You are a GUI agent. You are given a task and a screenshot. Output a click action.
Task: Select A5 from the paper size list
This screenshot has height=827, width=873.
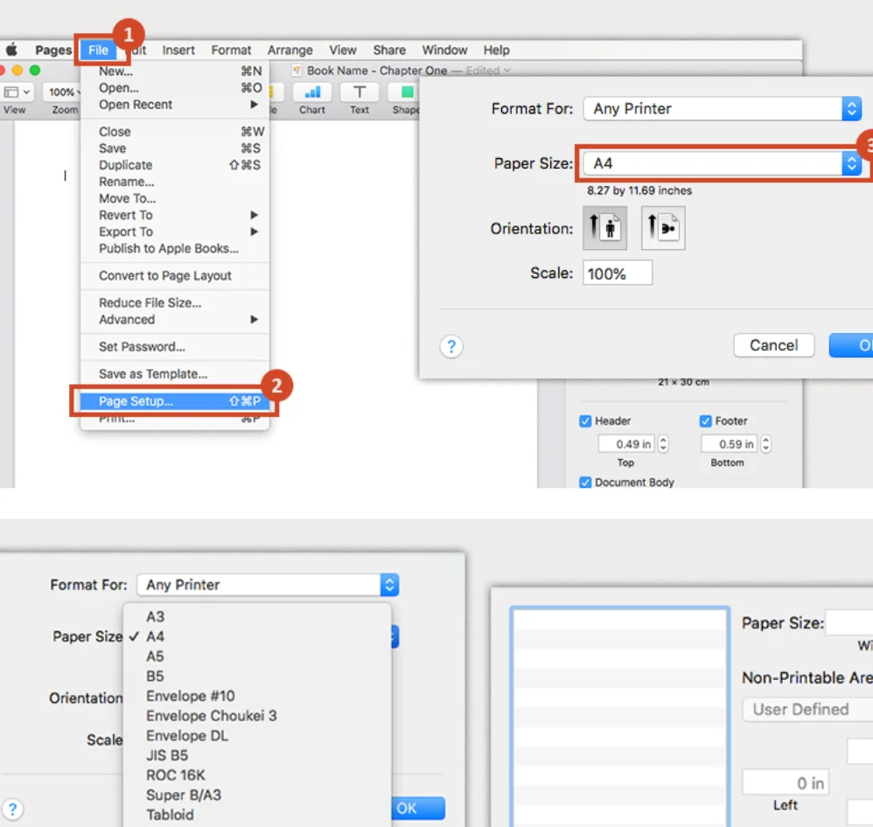tap(155, 656)
